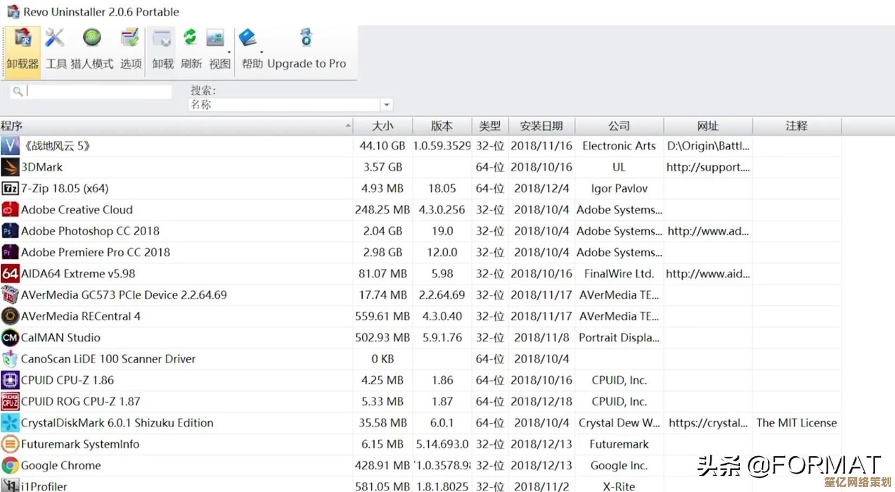Sort programs by size (大小) column

pos(382,126)
